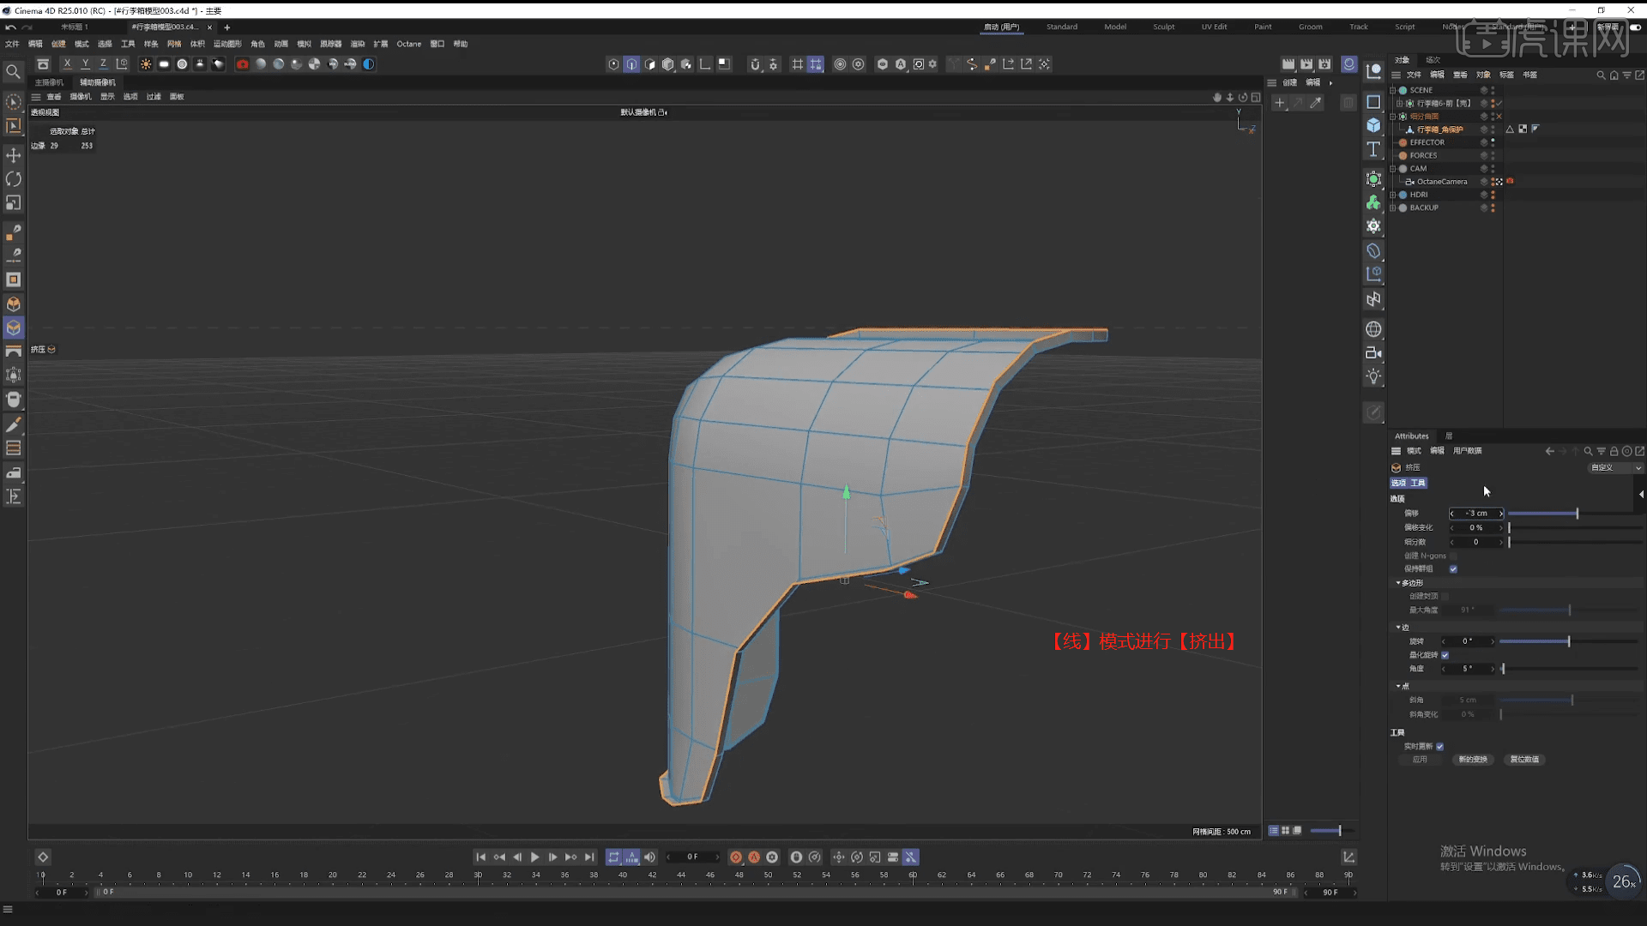Switch to 主摄像机 viewport tab
The width and height of the screenshot is (1647, 926).
[x=49, y=82]
